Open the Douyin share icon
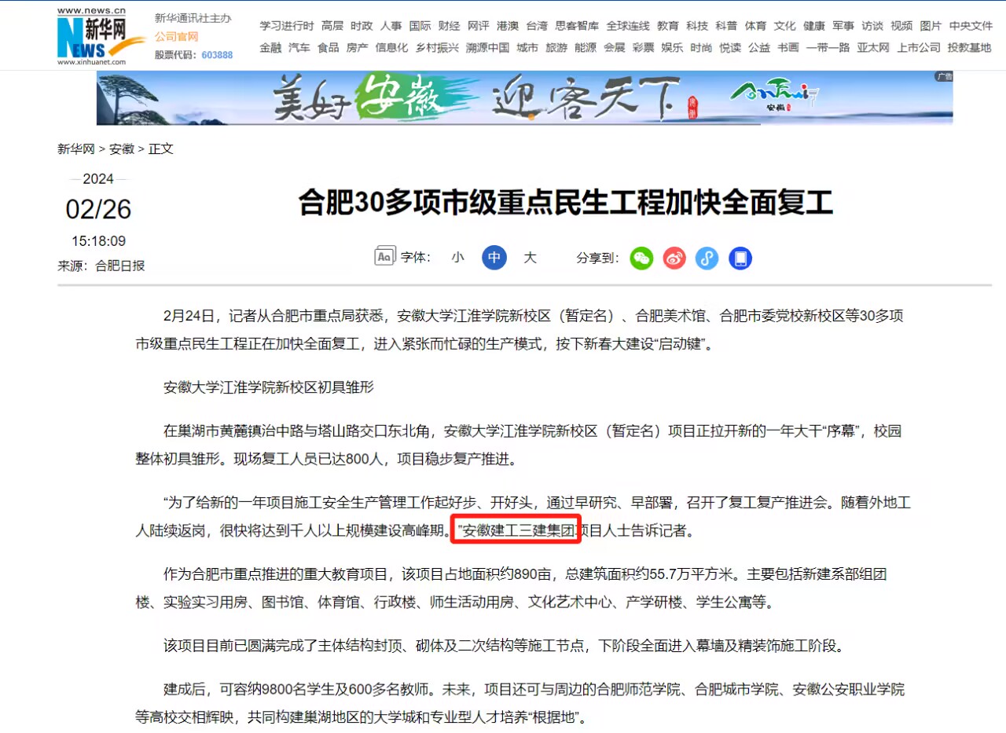Viewport: 1006px width, 733px height. coord(707,258)
